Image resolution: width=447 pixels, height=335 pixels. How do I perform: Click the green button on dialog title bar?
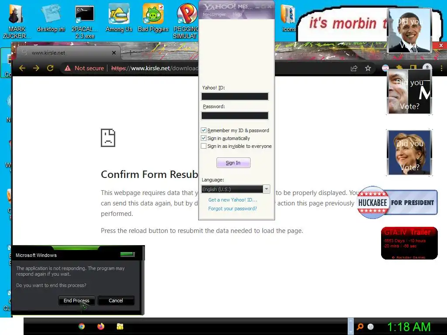127,254
